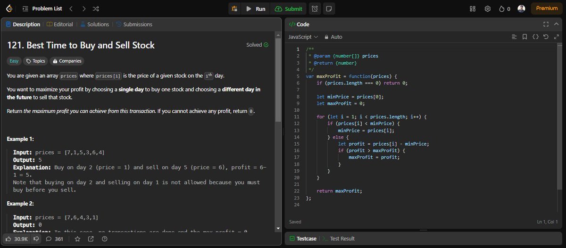Screen dimensions: 566x248
Task: Expand editor to full screen arrows
Action: coord(556,37)
